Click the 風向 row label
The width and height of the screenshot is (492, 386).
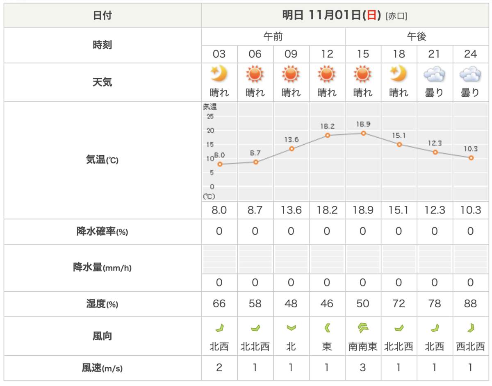click(x=102, y=336)
